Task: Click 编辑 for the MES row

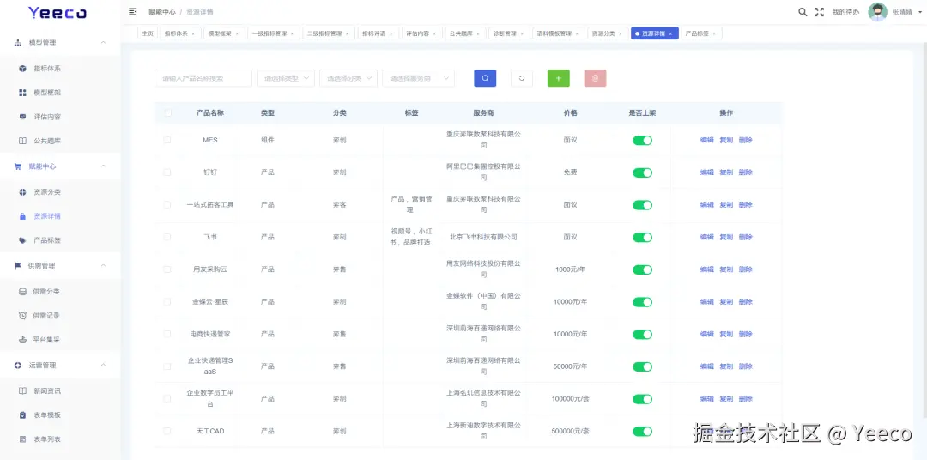Action: (707, 140)
